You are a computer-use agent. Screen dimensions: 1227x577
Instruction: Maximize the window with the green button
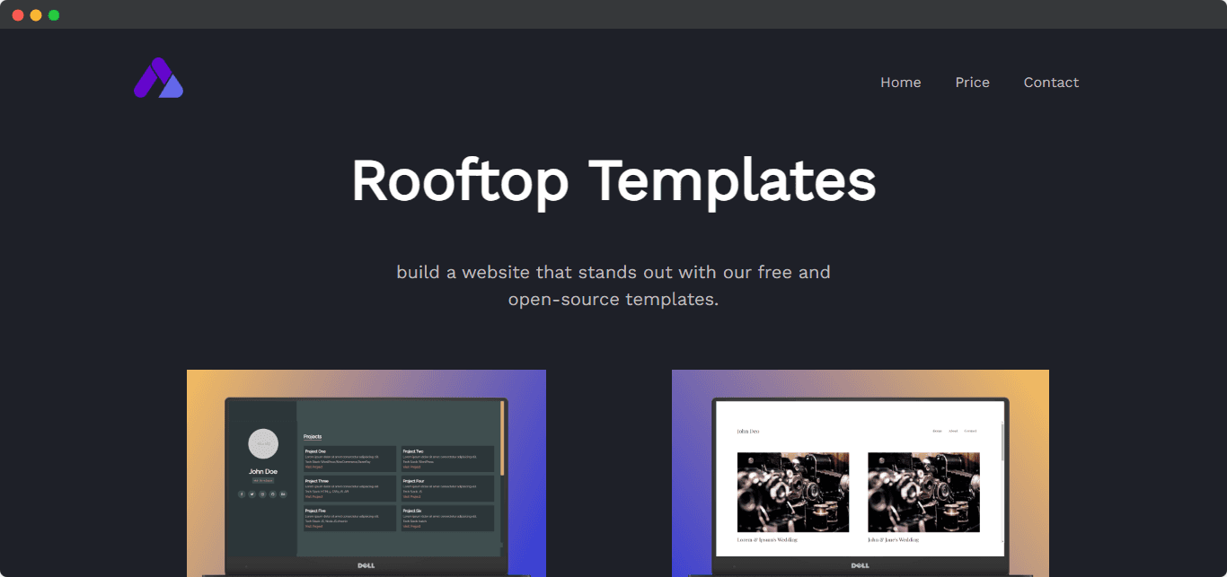(54, 15)
